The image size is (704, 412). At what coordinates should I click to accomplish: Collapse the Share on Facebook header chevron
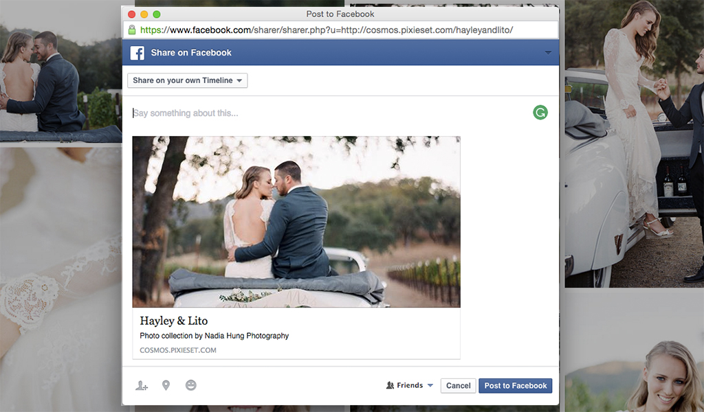[x=548, y=52]
